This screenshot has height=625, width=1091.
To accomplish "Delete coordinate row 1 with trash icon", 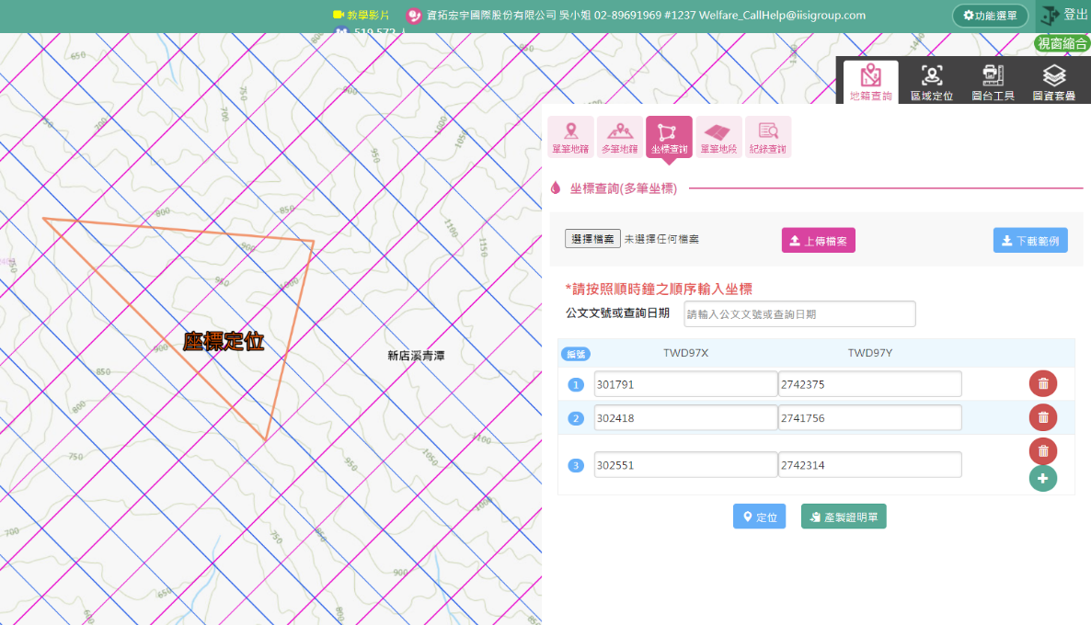I will (x=1043, y=384).
